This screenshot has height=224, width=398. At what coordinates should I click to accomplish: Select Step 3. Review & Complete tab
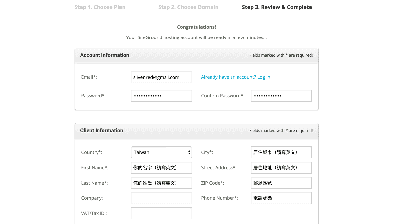[x=277, y=7]
